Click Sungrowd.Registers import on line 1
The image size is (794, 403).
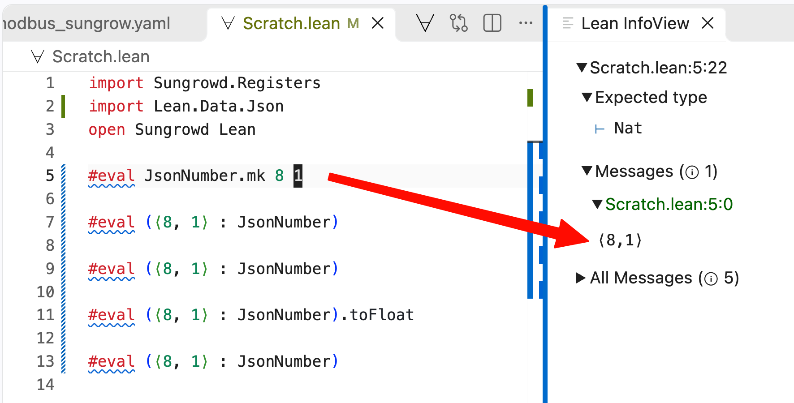click(x=237, y=83)
